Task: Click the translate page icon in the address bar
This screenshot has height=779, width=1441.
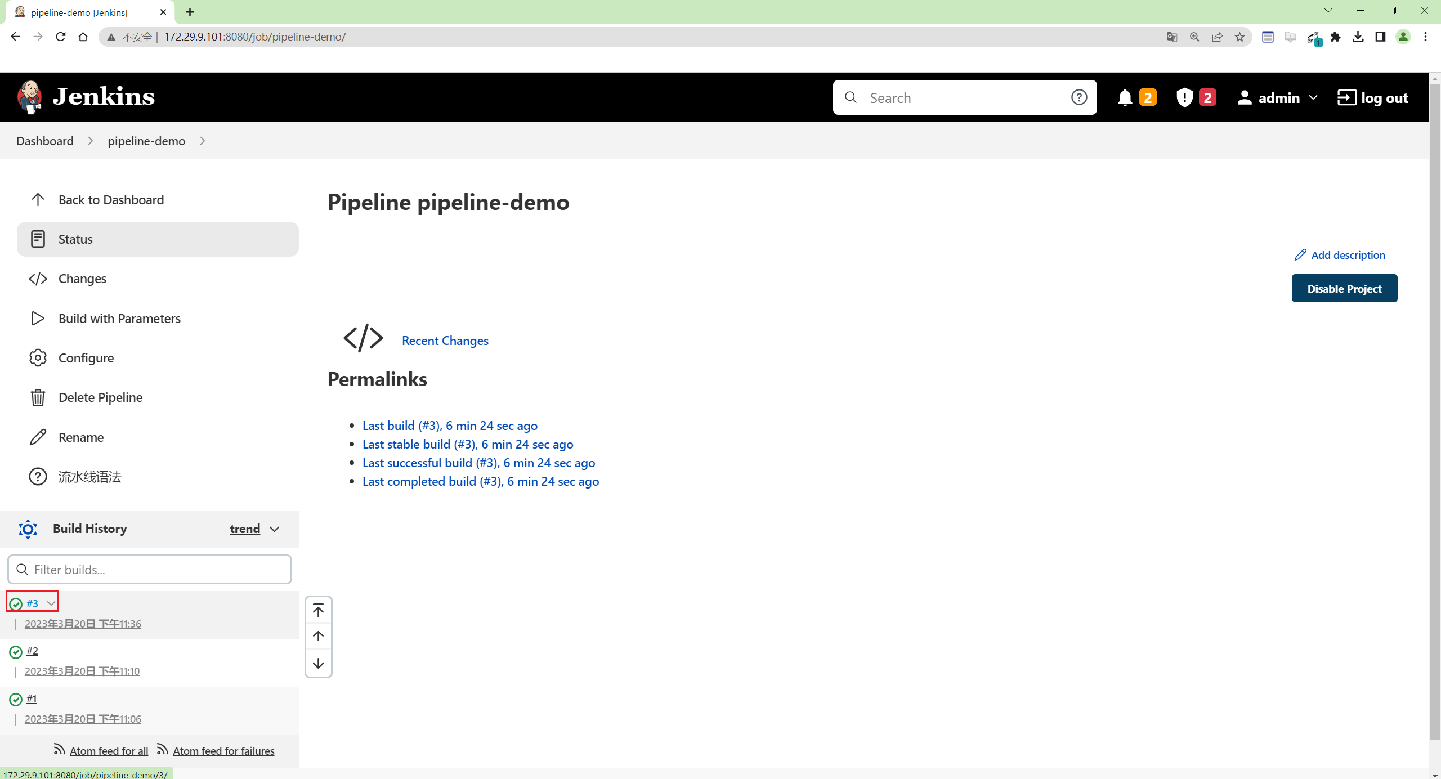Action: (1172, 37)
